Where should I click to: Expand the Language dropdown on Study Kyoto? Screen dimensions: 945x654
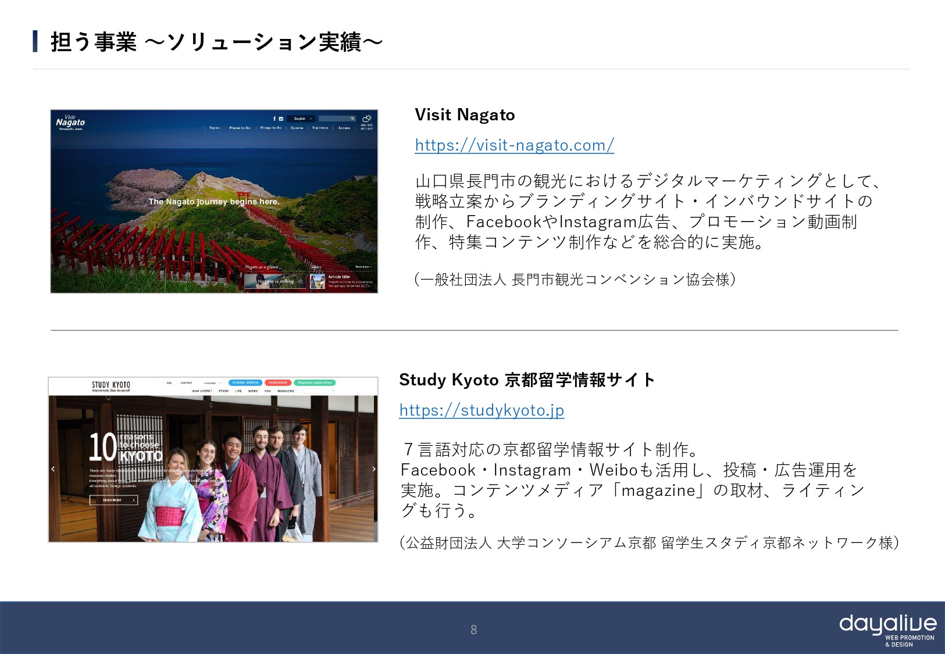(212, 383)
